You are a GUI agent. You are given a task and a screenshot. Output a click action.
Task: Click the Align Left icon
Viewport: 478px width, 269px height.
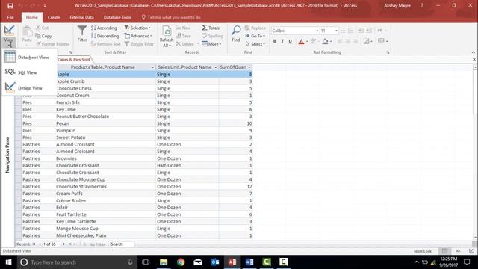[x=340, y=41]
